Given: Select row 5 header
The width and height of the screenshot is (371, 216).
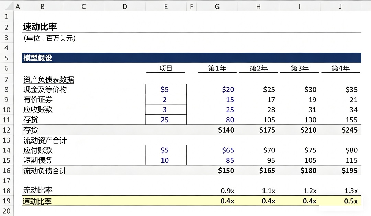Looking at the screenshot, I should [x=7, y=58].
